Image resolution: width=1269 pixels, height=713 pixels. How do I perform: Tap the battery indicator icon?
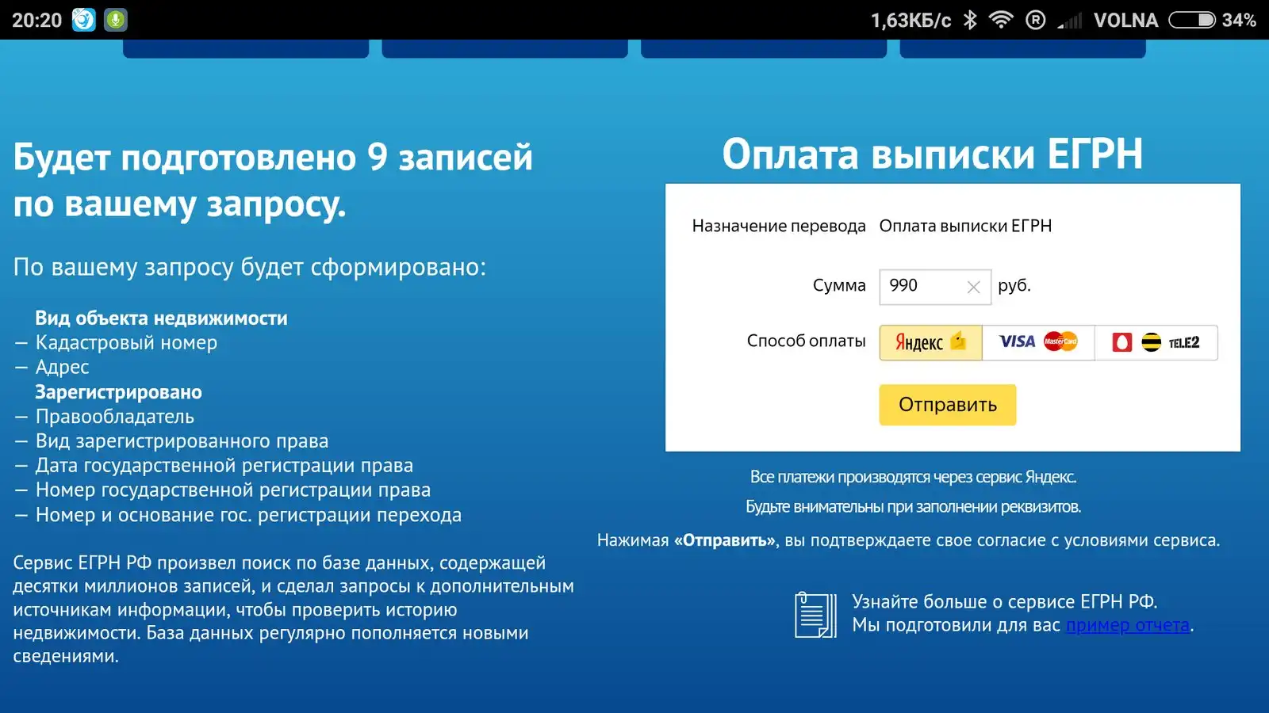pyautogui.click(x=1191, y=20)
